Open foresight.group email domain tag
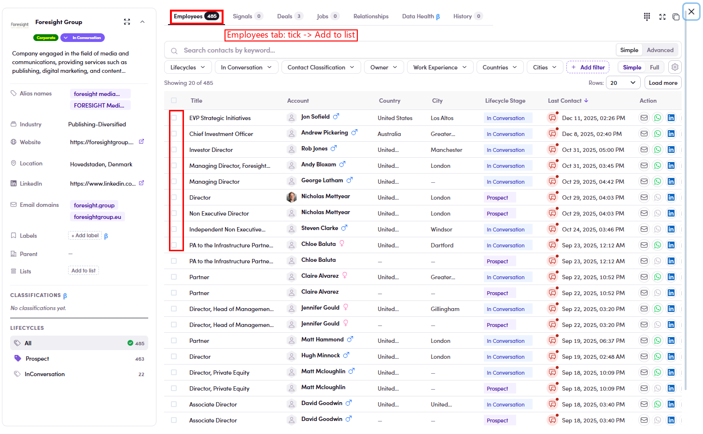The image size is (703, 434). (94, 205)
